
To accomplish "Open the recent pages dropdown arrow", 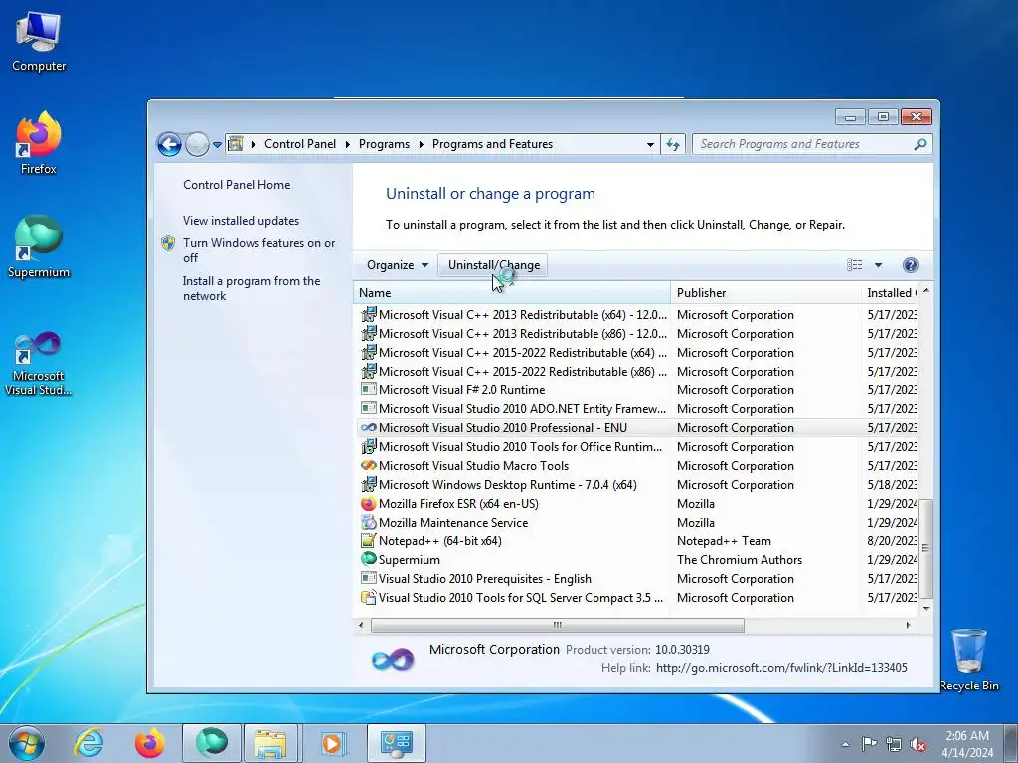I will pos(217,145).
